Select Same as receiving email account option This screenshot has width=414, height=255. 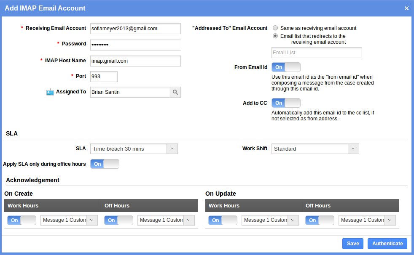tap(276, 28)
